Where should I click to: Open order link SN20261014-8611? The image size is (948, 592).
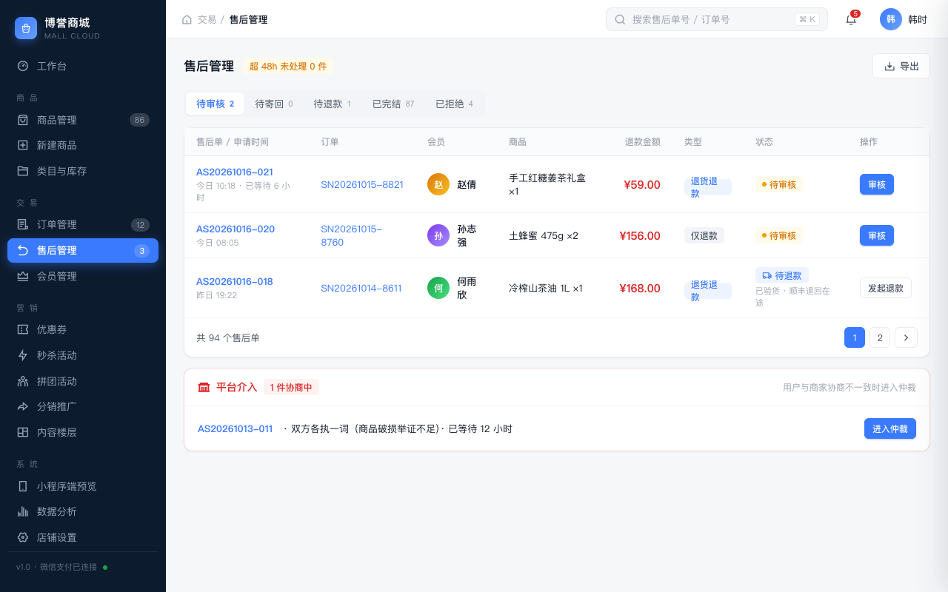[x=361, y=289]
